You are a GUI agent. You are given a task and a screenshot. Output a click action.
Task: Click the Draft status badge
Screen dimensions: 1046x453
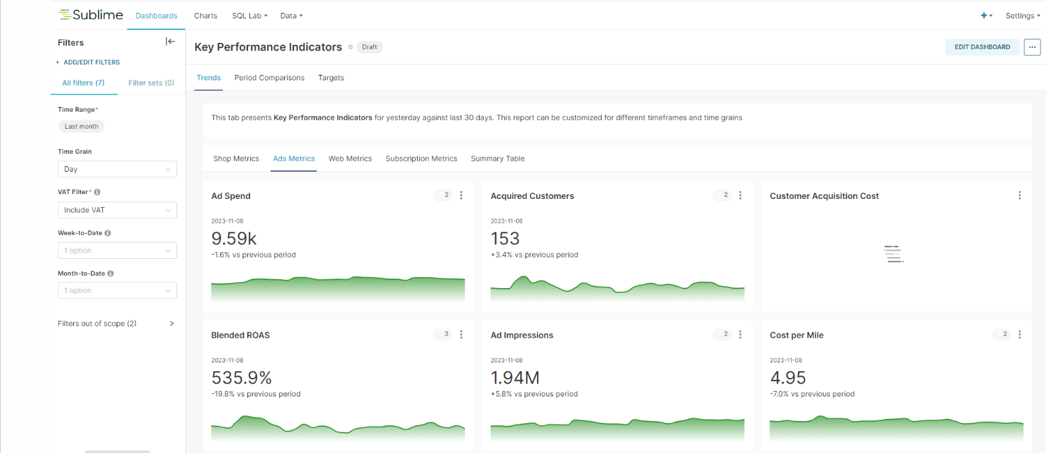[x=369, y=47]
